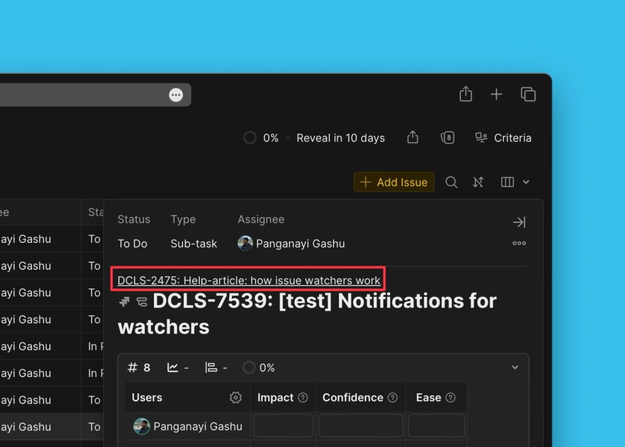Click the Confidence input field for Panganayi Gashu
625x447 pixels.
pyautogui.click(x=360, y=426)
